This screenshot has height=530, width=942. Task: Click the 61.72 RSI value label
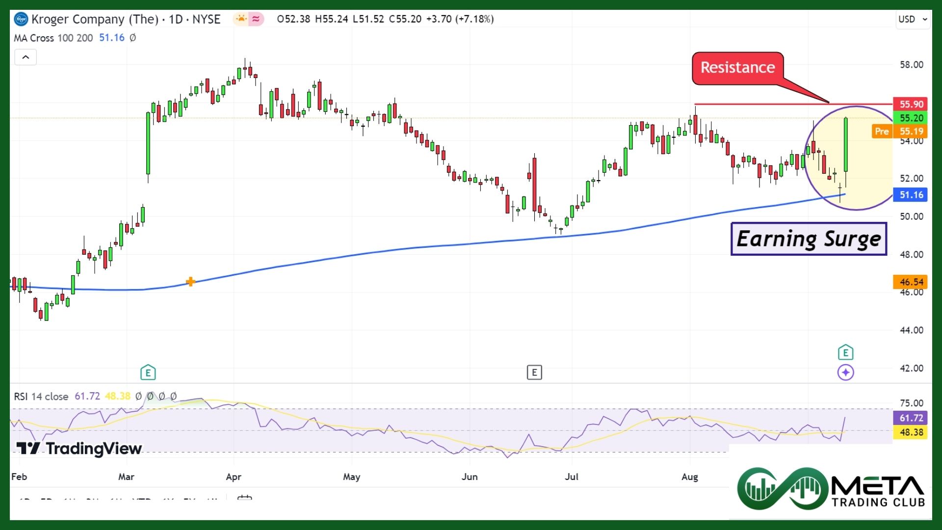click(910, 418)
